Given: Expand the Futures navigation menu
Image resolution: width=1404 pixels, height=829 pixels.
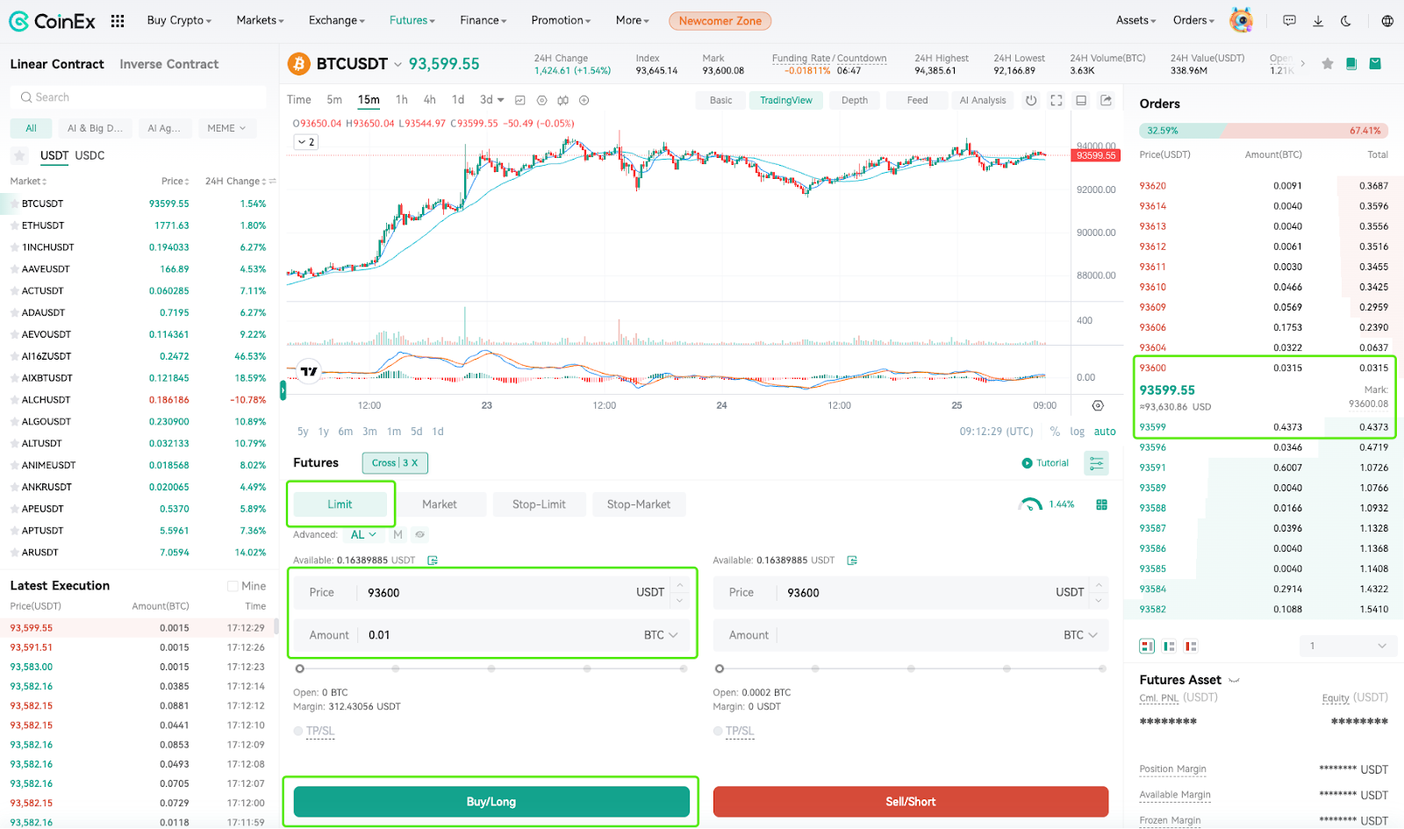Looking at the screenshot, I should 412,20.
